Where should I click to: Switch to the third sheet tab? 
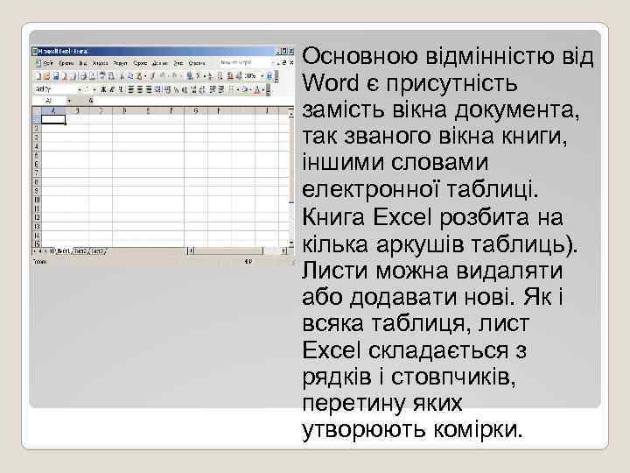pos(98,251)
